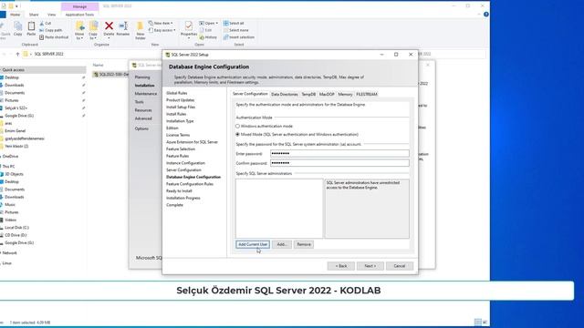Open Explorer help question mark icon
584x328 pixels.
point(486,15)
